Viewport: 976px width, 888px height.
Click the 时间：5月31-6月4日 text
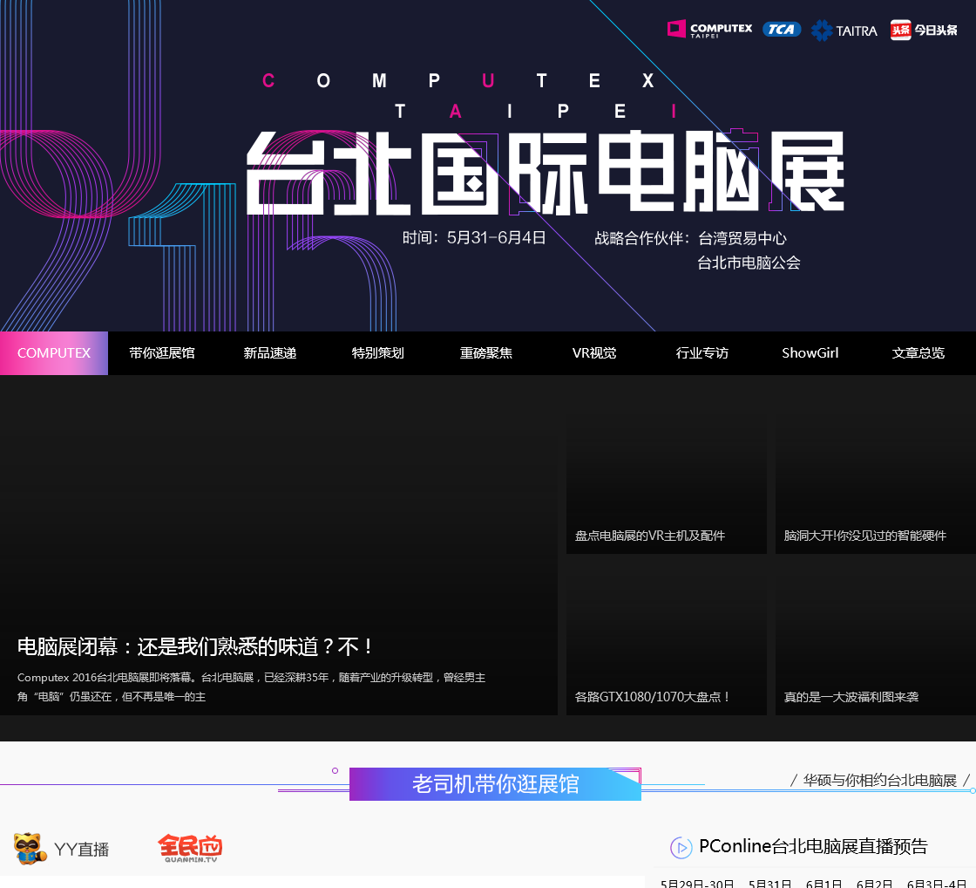(474, 238)
